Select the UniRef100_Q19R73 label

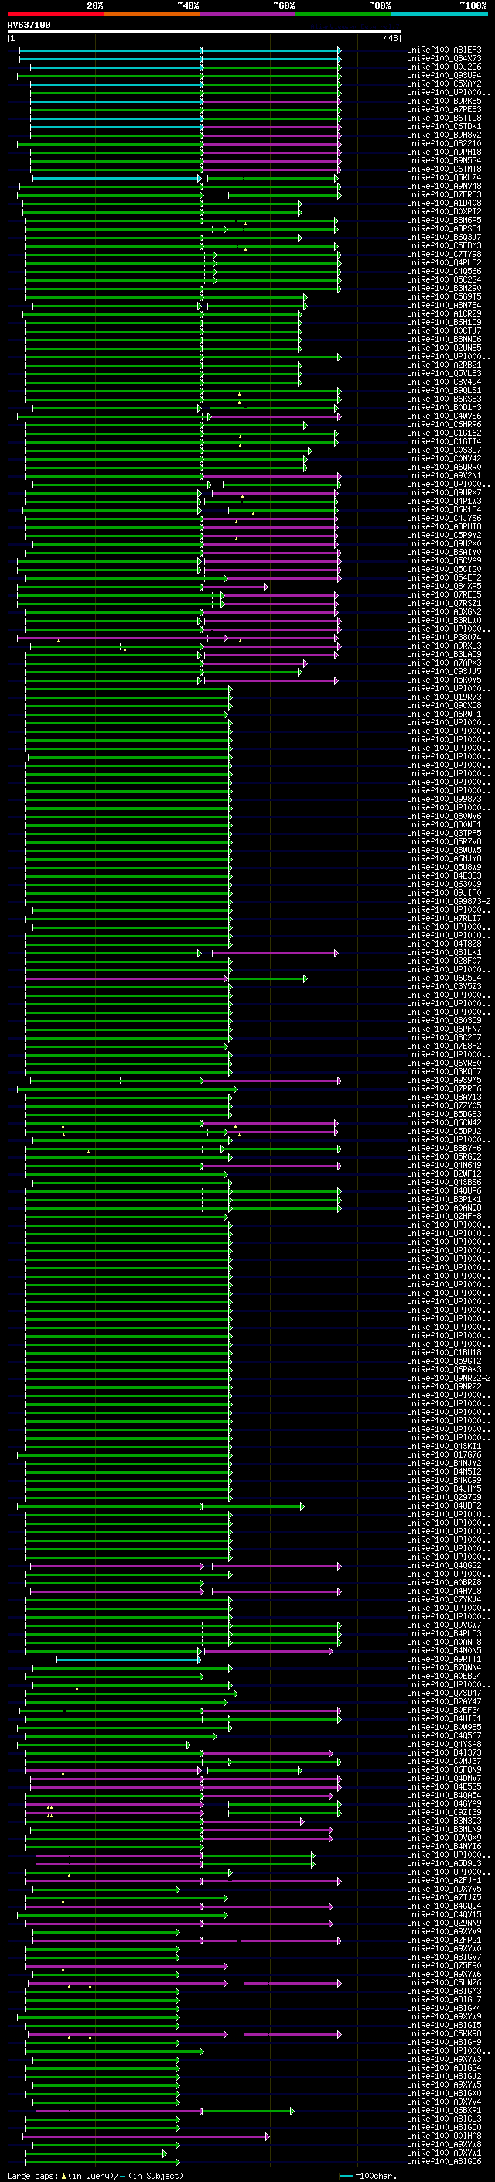tap(444, 697)
